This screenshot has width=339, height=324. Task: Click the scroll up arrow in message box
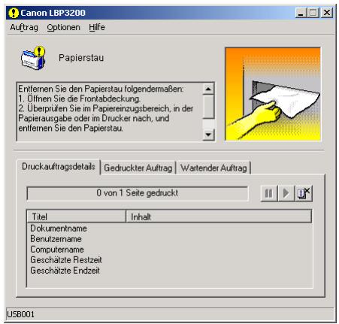(x=208, y=89)
